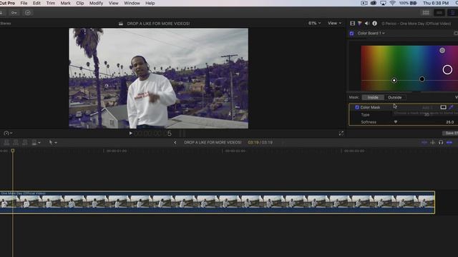This screenshot has height=257, width=458.
Task: Open the Audio inspector tab
Action: coord(367,24)
